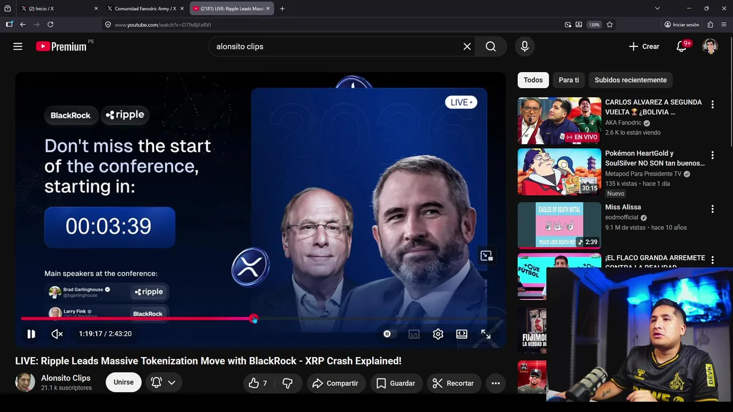Save video with Guardar button
This screenshot has width=733, height=412.
pyautogui.click(x=396, y=383)
